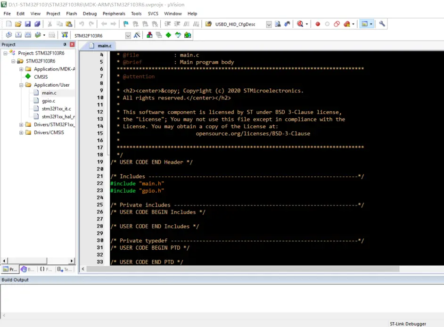The width and height of the screenshot is (444, 327).
Task: Save the current file with the floppy icon
Action: (x=27, y=24)
